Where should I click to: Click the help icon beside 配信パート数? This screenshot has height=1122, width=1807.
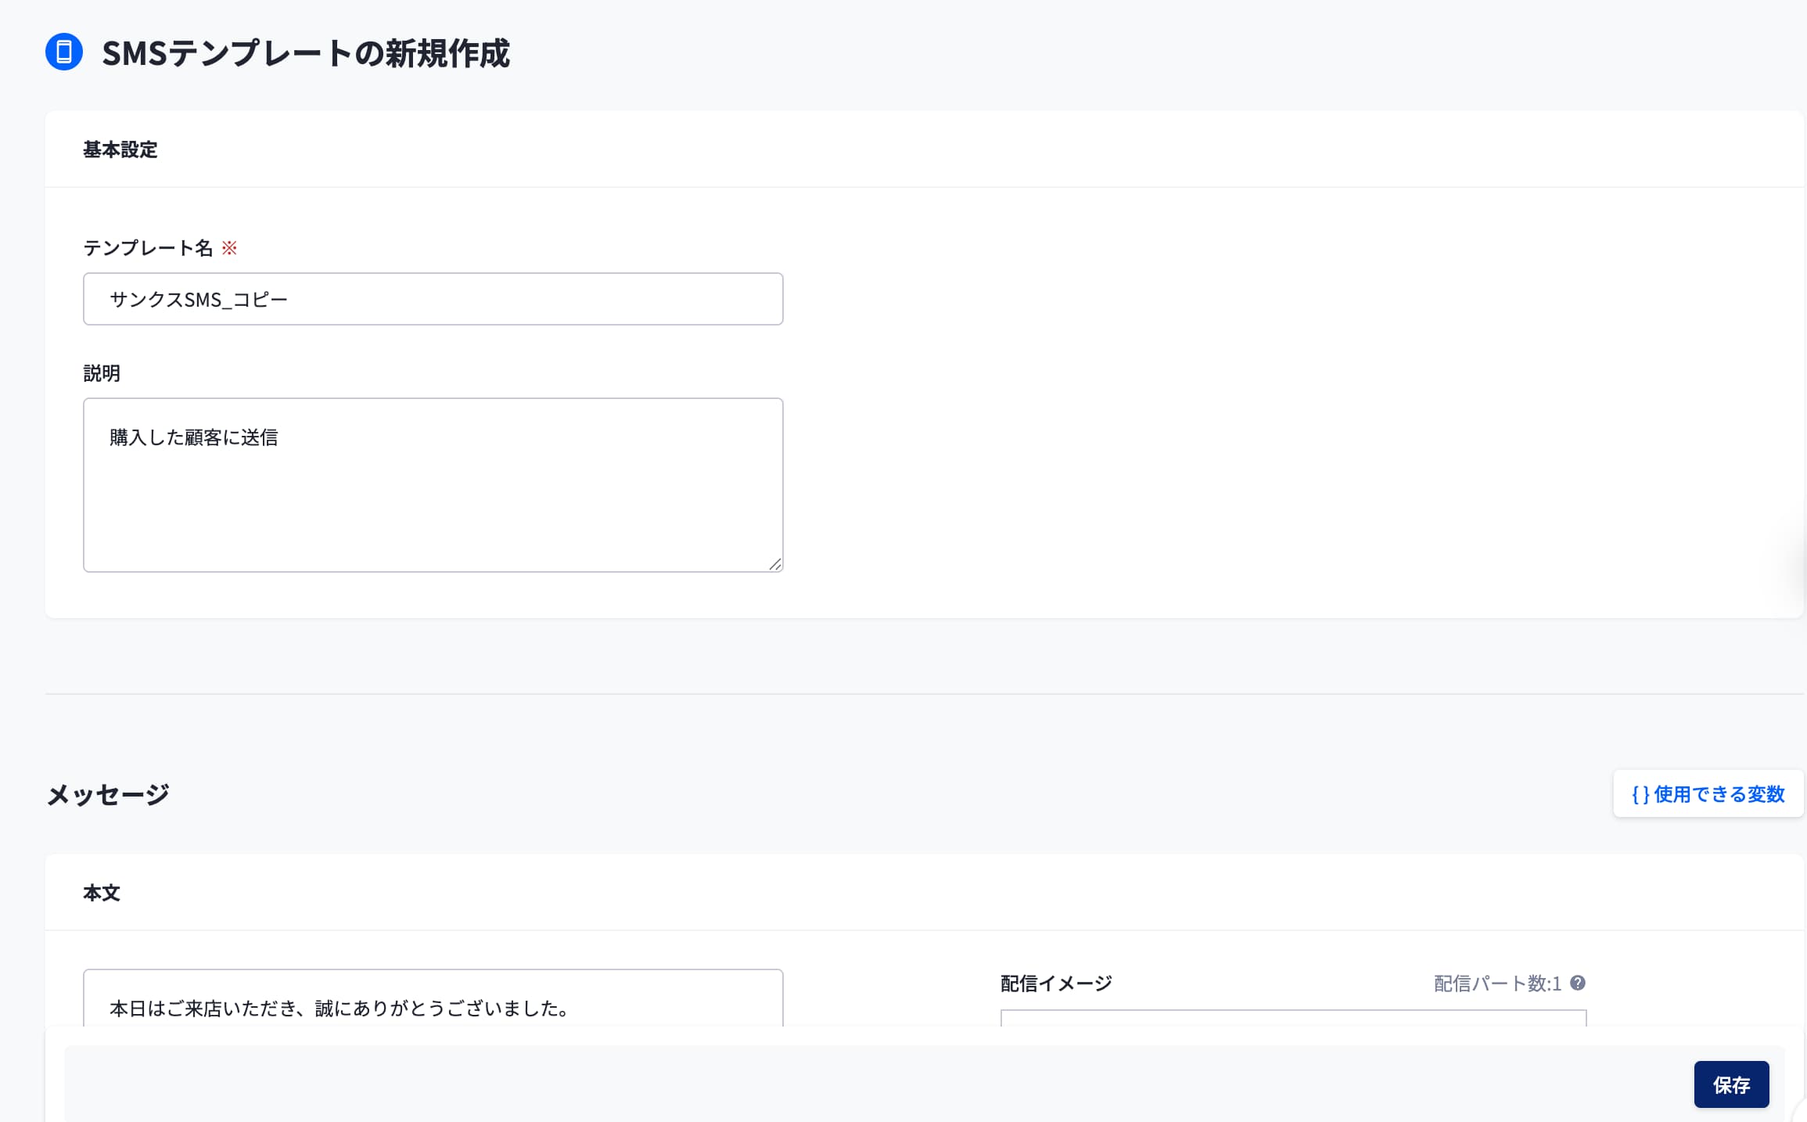pos(1578,983)
